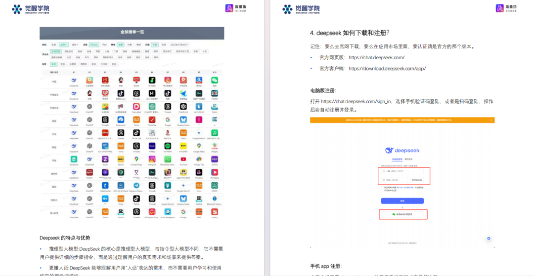Click the phone number input field with +86
This screenshot has height=276, width=534.
click(x=402, y=171)
